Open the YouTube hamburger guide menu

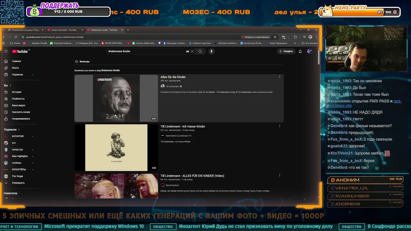pos(6,51)
